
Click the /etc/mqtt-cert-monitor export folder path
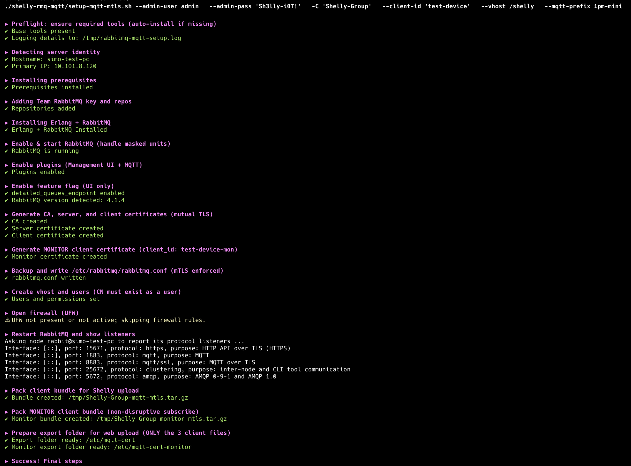tap(153, 447)
